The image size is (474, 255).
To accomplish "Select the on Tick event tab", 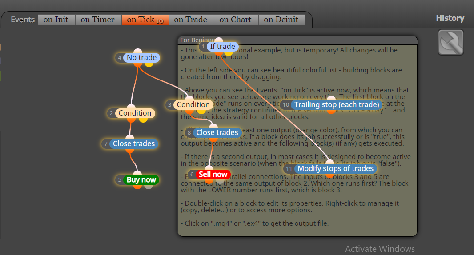I will point(145,20).
